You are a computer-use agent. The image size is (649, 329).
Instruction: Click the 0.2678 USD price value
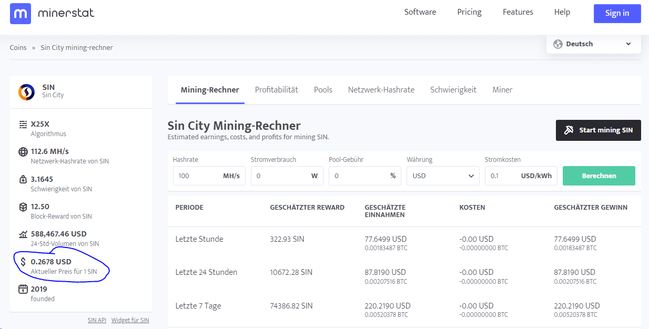51,262
